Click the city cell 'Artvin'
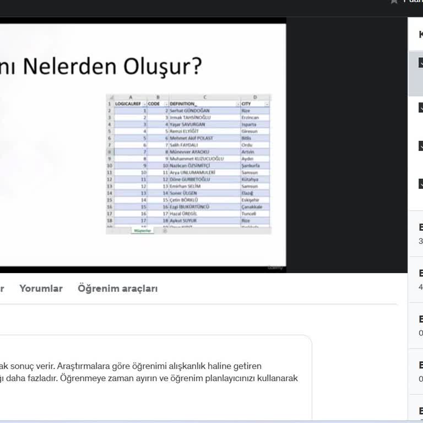Viewport: 423px width, 423px height. click(x=255, y=152)
